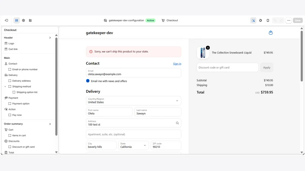Select Delivery address in sidebar

point(21,81)
